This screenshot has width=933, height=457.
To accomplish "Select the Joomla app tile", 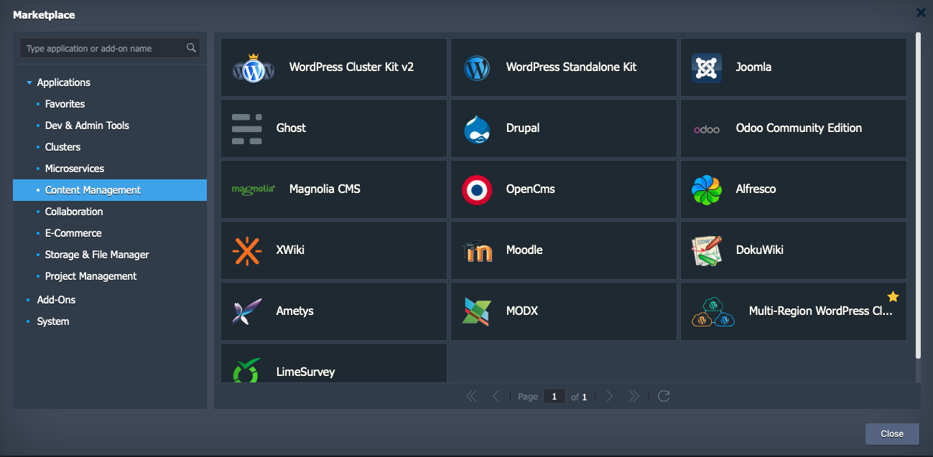I will (x=793, y=67).
